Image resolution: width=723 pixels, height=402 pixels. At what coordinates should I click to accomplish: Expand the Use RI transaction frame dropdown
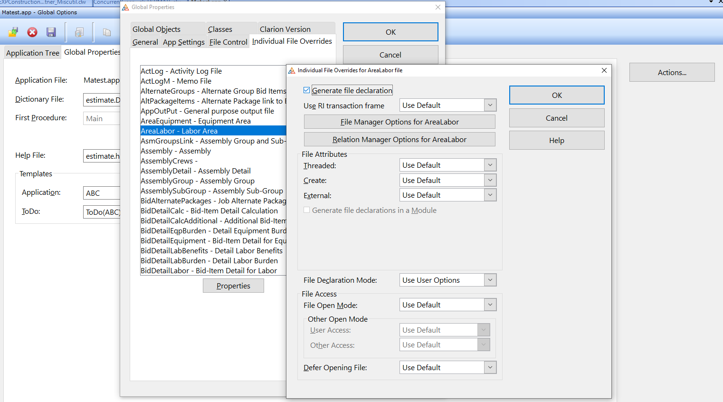coord(490,105)
